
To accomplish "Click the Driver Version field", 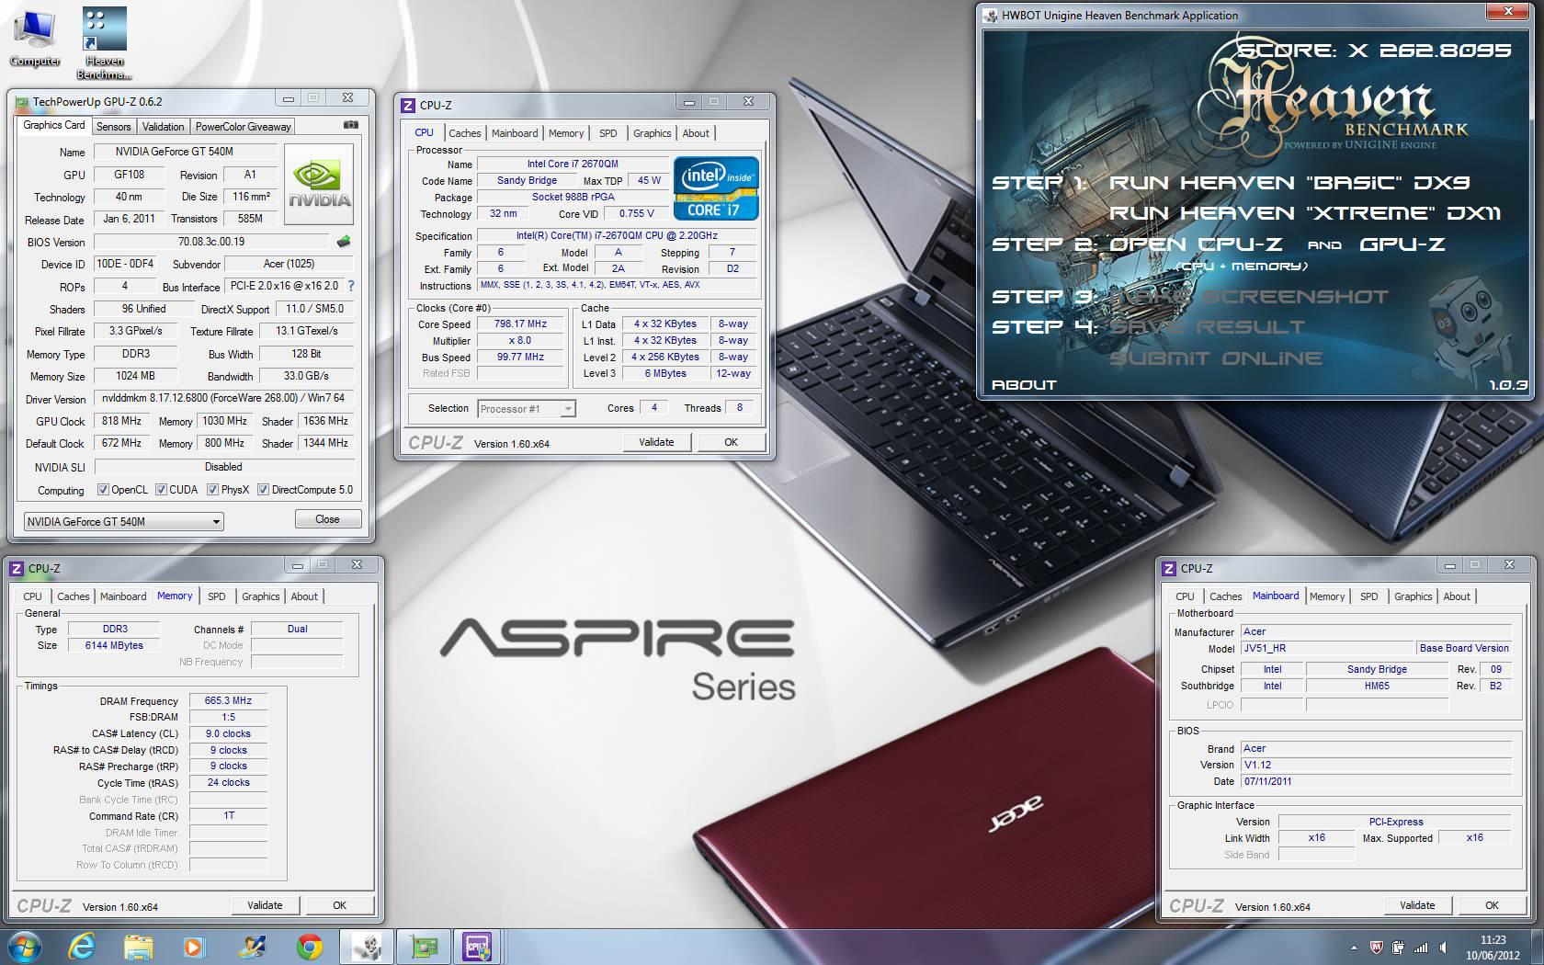I will point(223,399).
